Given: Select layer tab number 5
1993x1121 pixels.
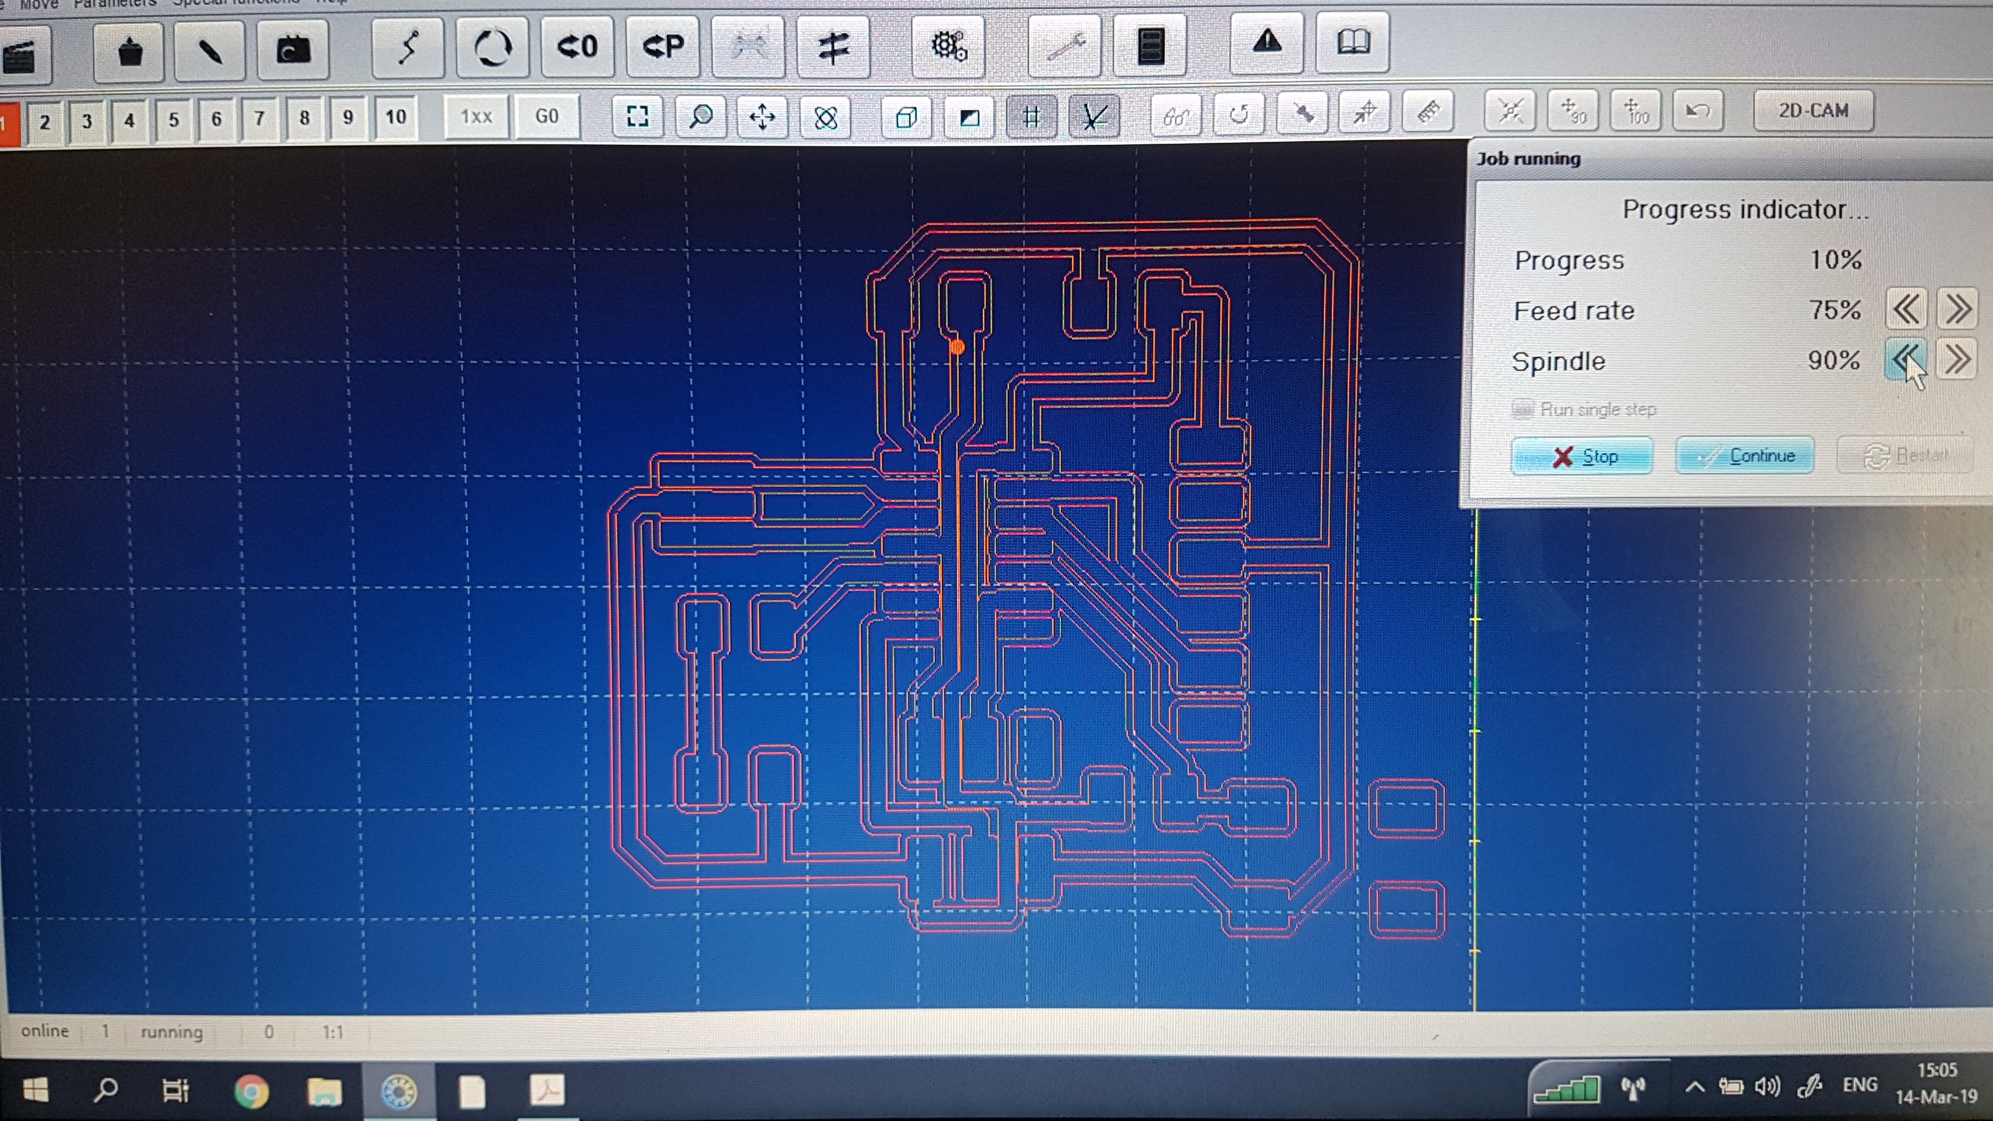Looking at the screenshot, I should 173,120.
